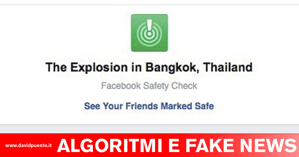The height and width of the screenshot is (157, 299).
Task: Click the word Facebook in the gray subtitle
Action: coord(121,86)
